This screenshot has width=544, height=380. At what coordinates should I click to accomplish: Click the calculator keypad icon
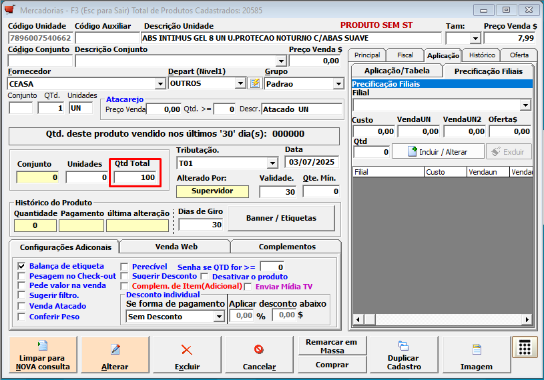click(x=524, y=347)
